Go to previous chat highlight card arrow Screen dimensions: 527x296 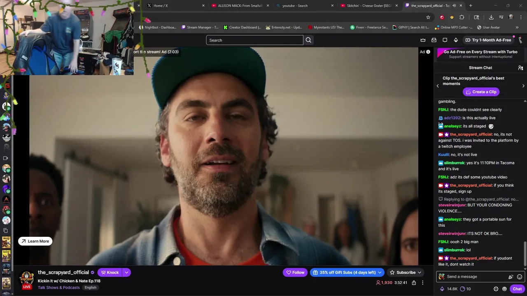(x=438, y=86)
